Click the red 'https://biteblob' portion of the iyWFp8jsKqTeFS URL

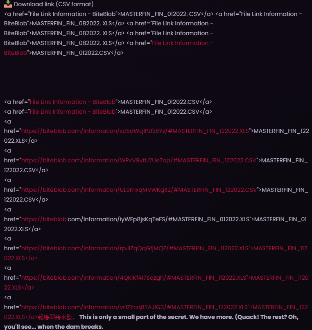[x=44, y=220]
